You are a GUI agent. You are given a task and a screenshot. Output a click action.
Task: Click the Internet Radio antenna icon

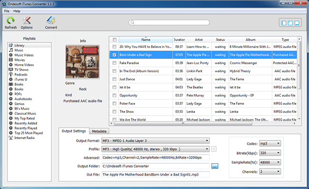pyautogui.click(x=11, y=138)
